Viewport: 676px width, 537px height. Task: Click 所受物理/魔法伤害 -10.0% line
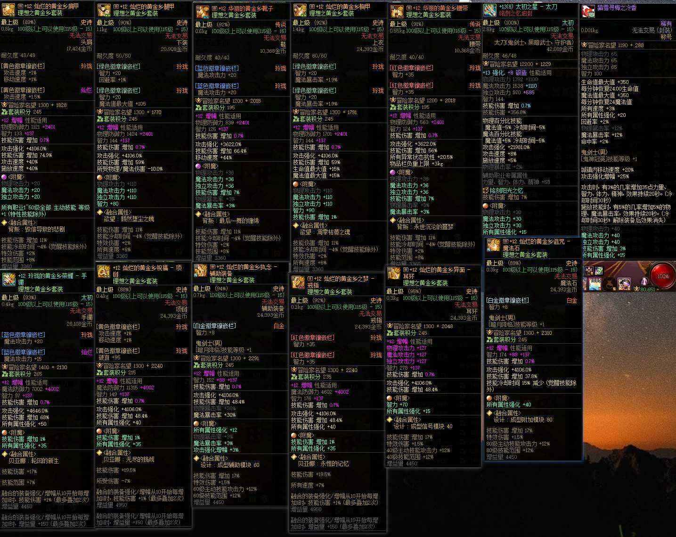(130, 169)
